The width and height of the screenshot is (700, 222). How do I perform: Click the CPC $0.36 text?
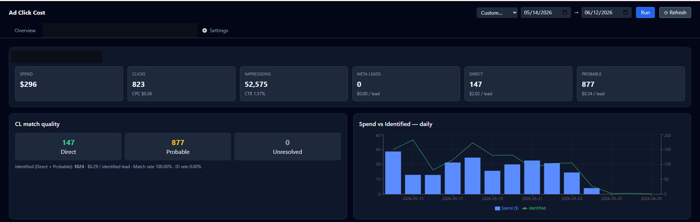(x=142, y=94)
